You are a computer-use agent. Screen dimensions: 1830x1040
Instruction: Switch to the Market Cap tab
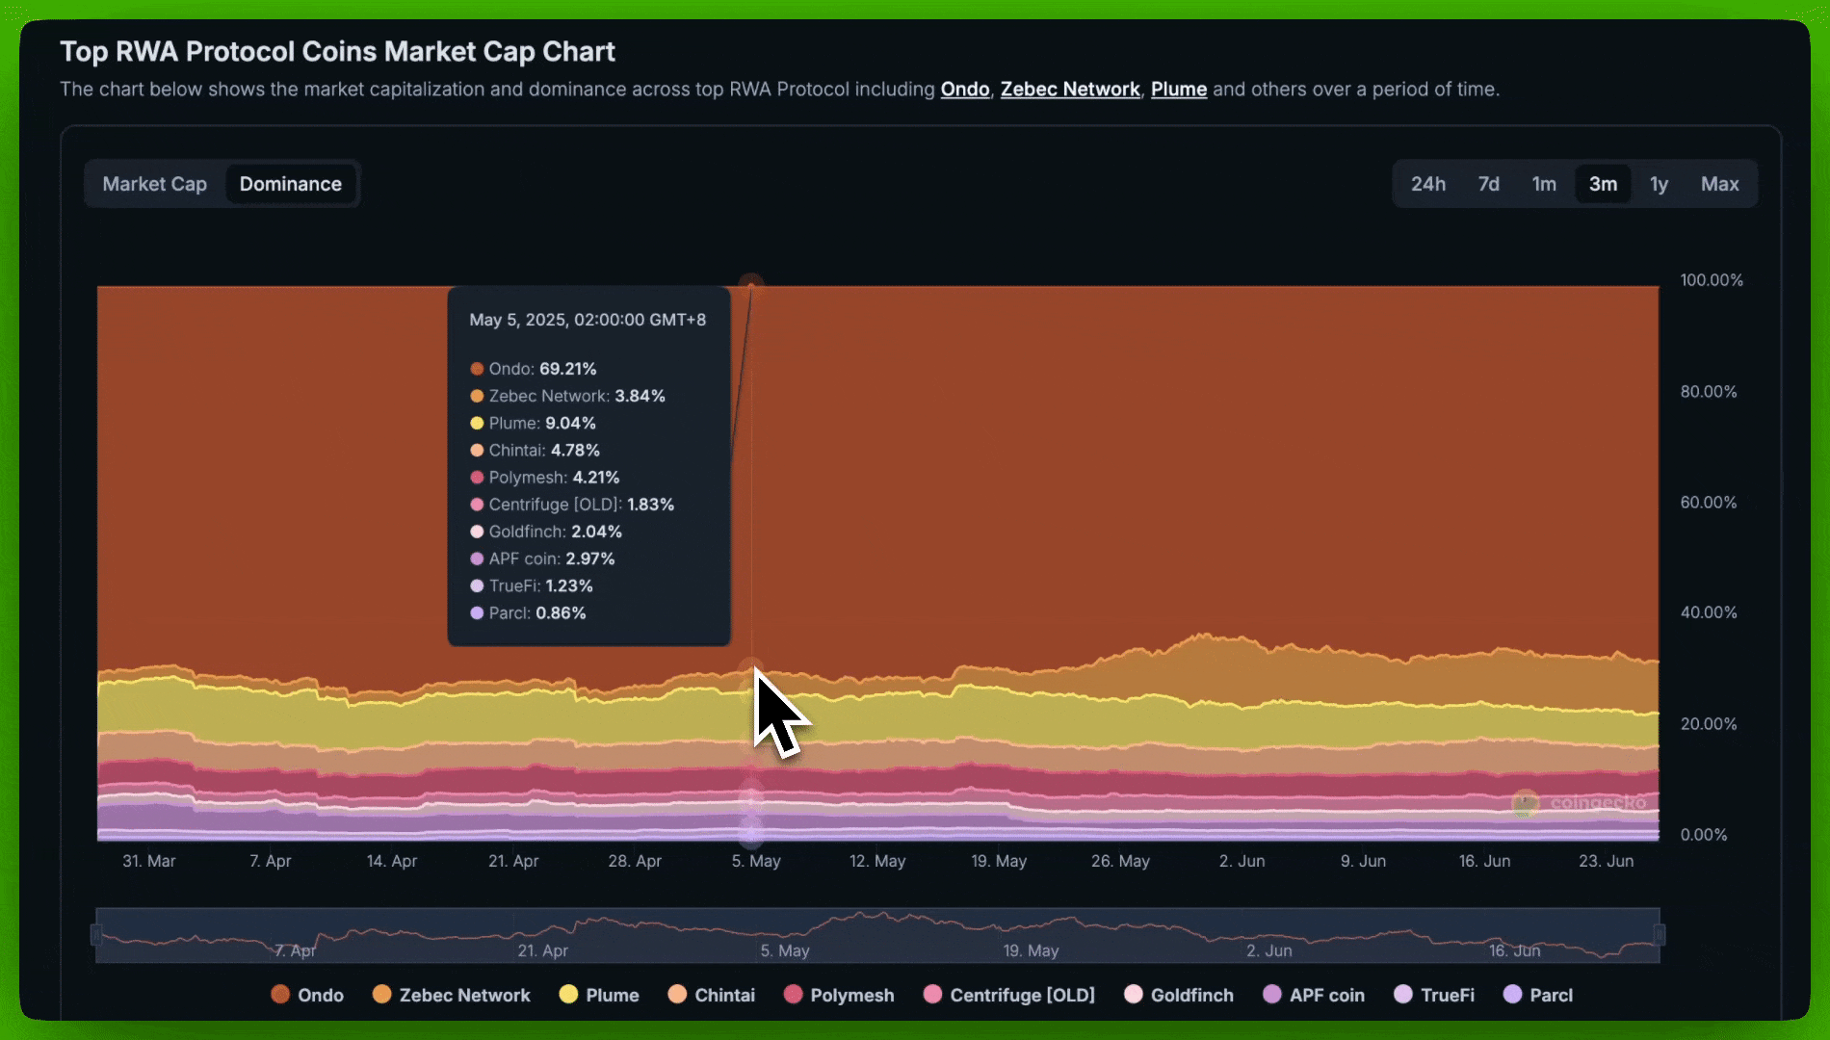155,183
